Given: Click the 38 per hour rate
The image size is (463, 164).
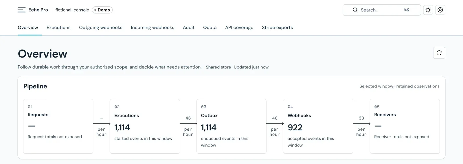Looking at the screenshot, I should coord(361,126).
